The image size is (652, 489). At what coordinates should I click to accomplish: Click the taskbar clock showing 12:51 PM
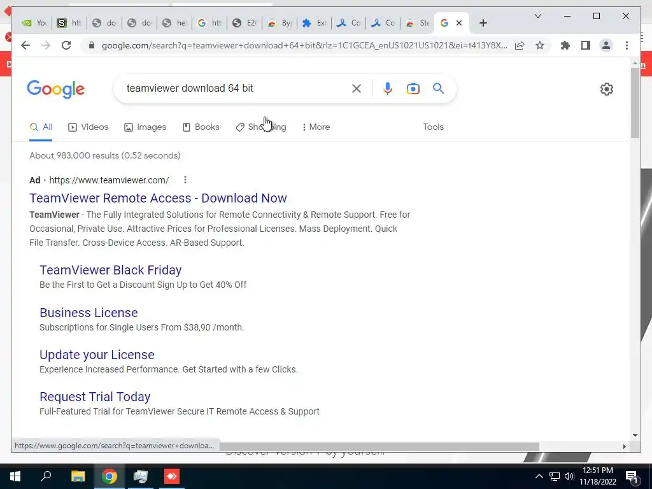click(x=598, y=476)
